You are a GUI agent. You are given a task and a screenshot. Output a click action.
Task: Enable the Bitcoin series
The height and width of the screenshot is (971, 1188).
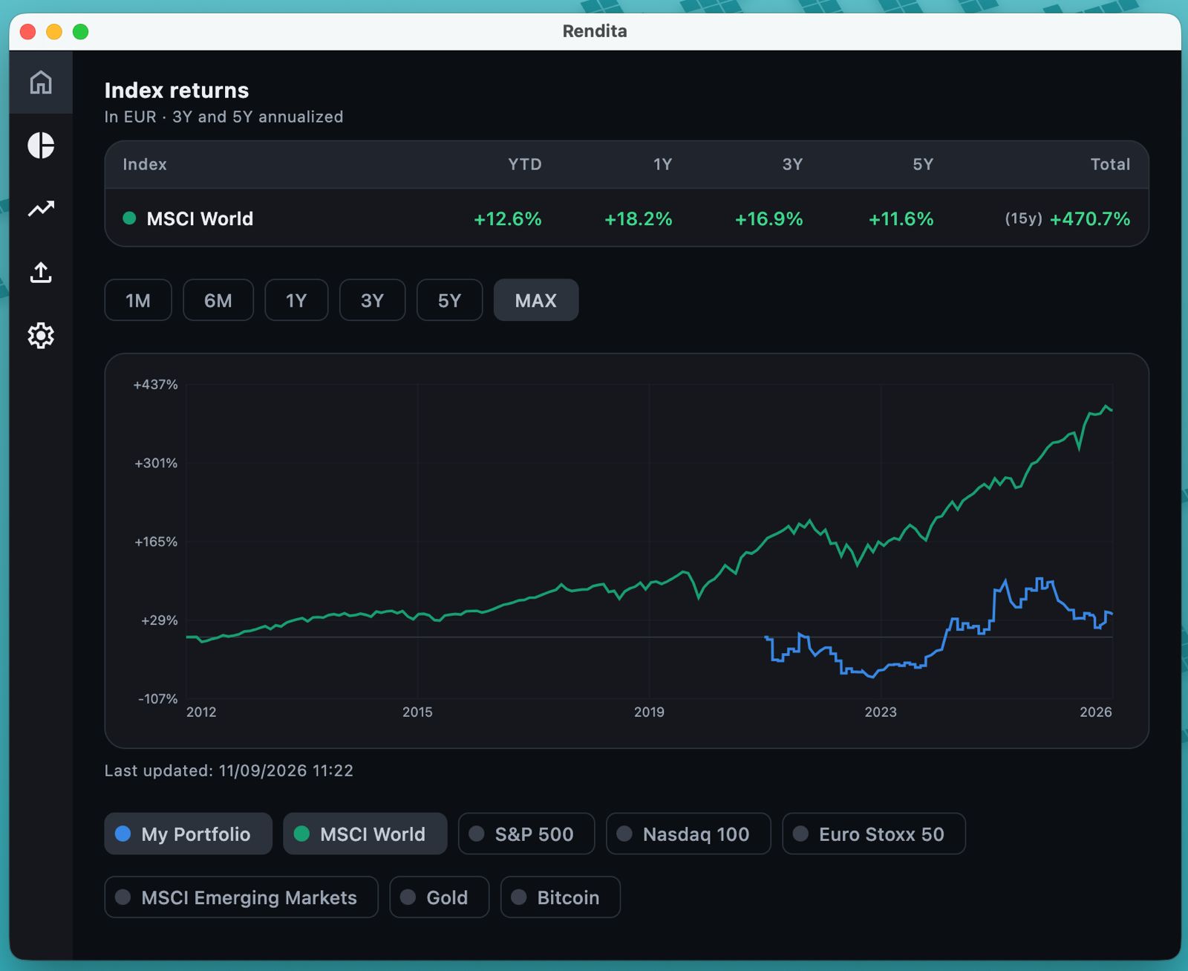click(561, 897)
